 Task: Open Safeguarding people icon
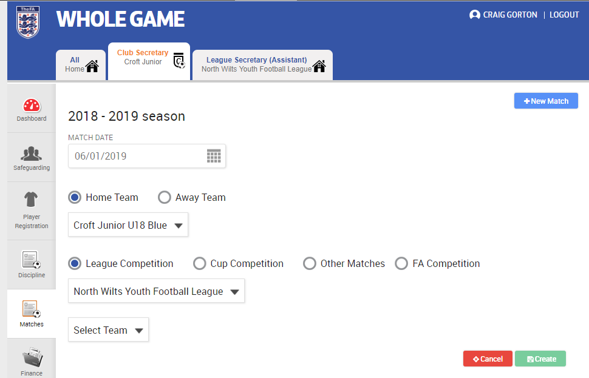pyautogui.click(x=31, y=154)
